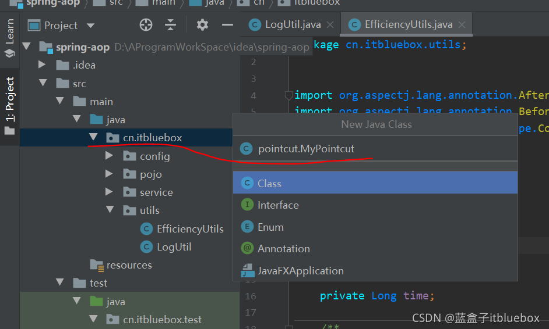Switch to LogUtil.java editor tab

coord(293,24)
